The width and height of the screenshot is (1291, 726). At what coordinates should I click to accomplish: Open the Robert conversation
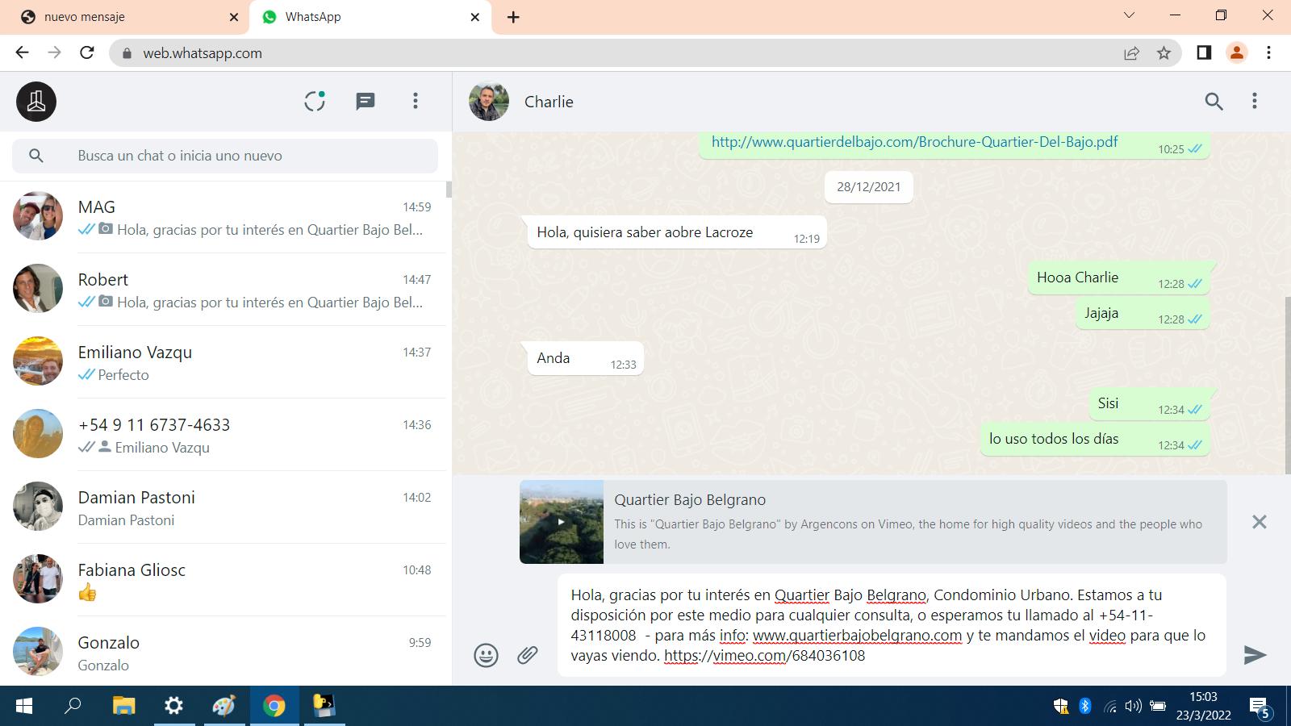click(223, 290)
